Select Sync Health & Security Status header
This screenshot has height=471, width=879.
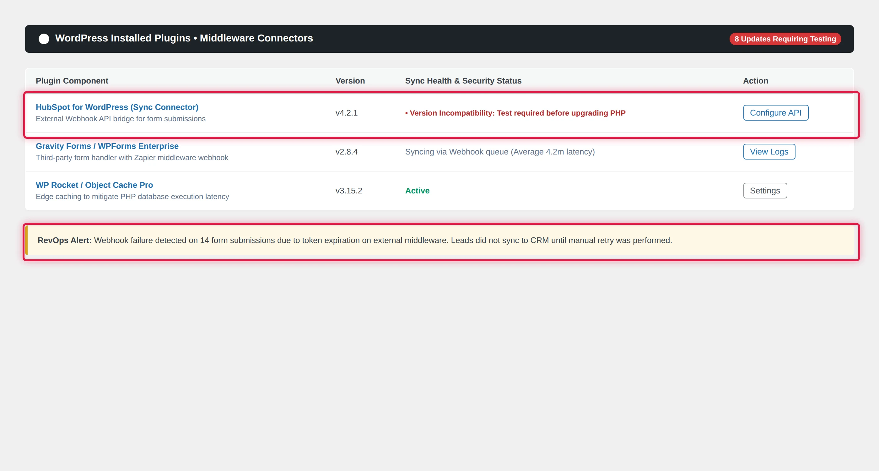(x=463, y=81)
